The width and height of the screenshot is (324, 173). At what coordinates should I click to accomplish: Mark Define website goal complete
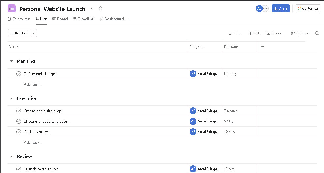(x=19, y=74)
